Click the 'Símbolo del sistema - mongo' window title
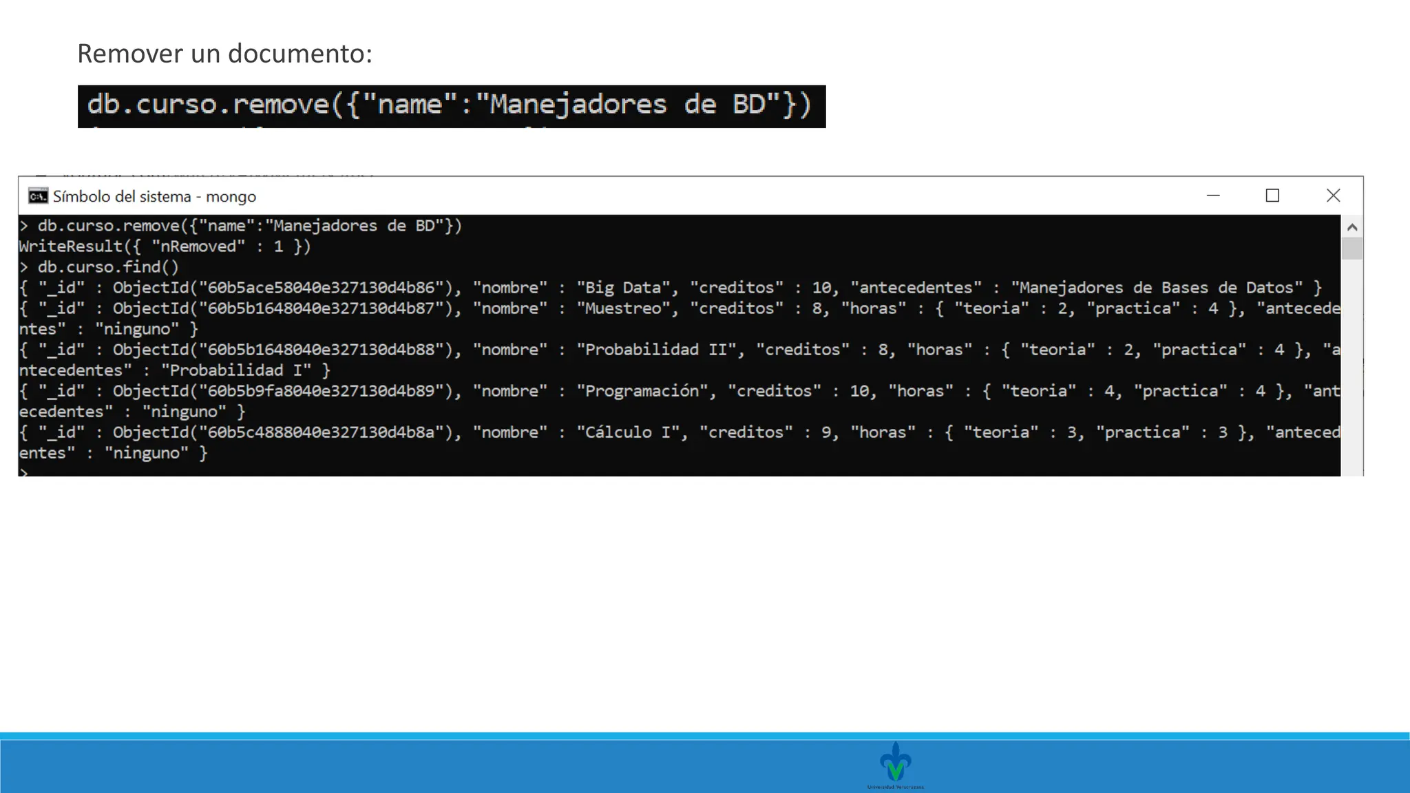The height and width of the screenshot is (793, 1410). [x=154, y=196]
